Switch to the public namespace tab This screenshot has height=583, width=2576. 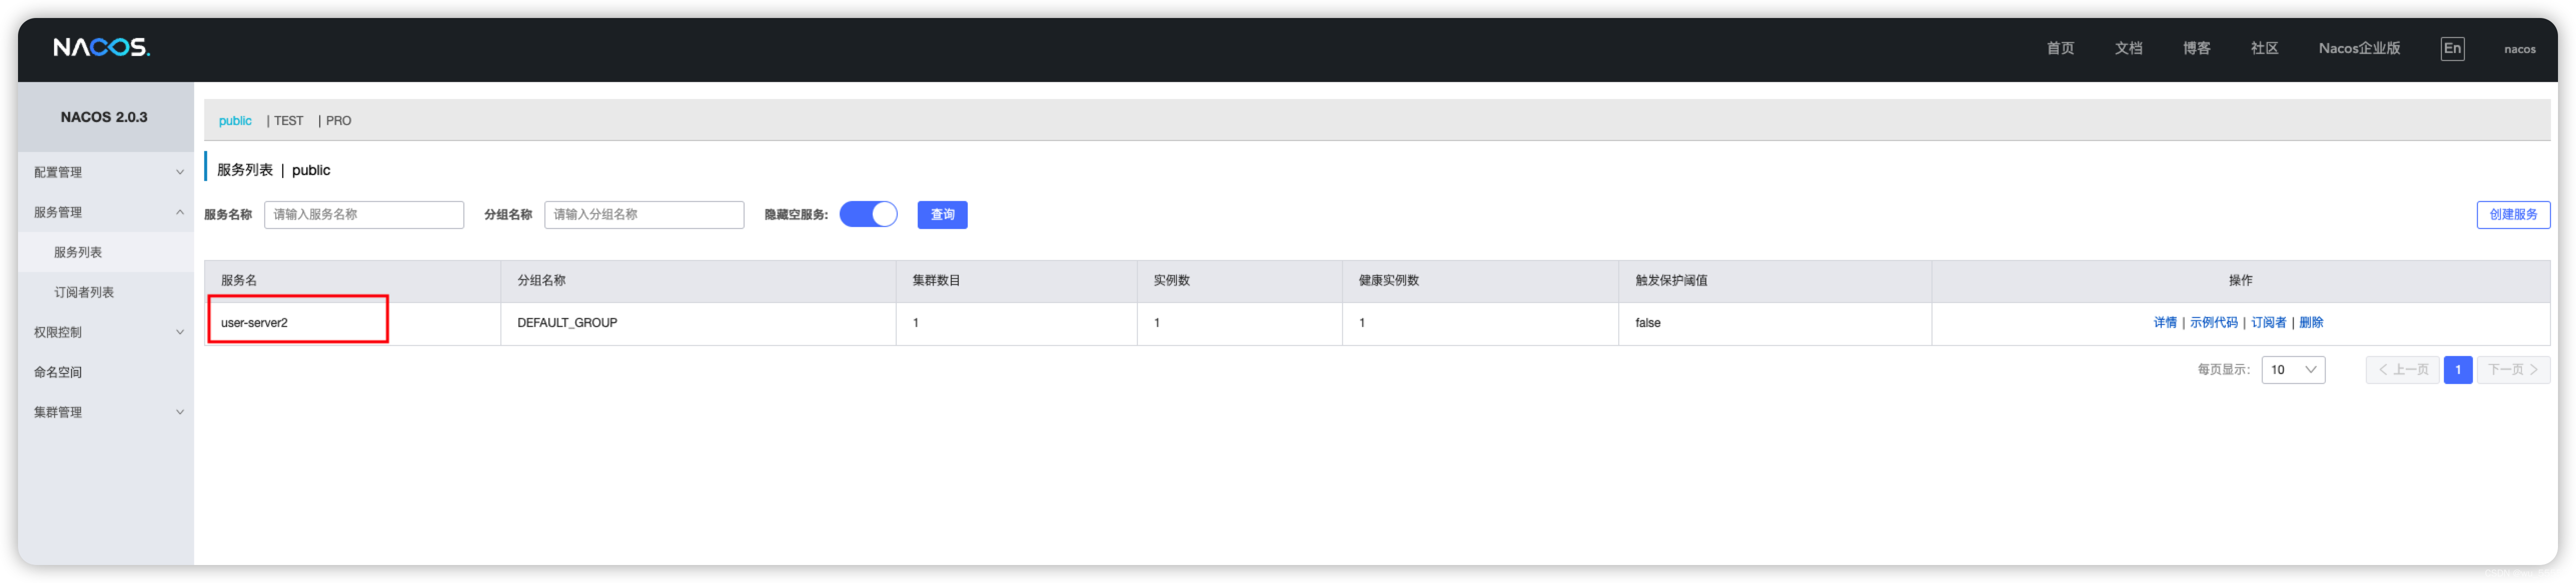(235, 121)
